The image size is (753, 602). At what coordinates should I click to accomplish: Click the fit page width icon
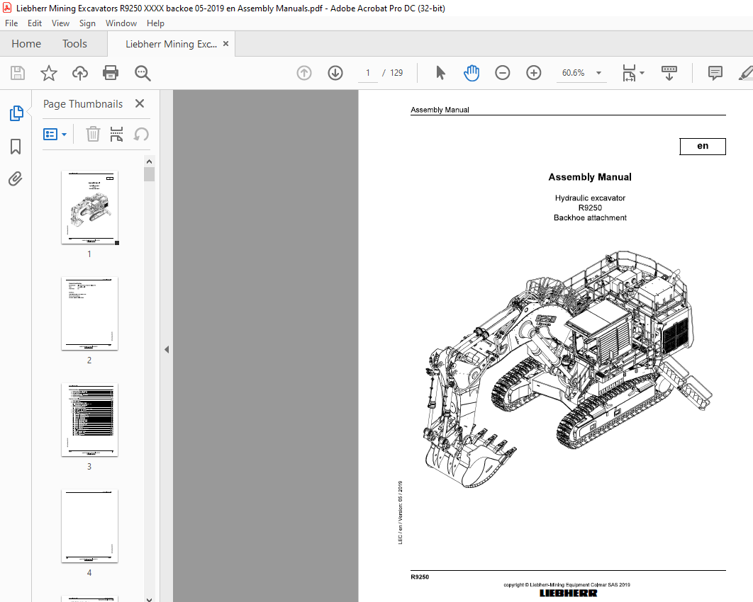coord(629,73)
